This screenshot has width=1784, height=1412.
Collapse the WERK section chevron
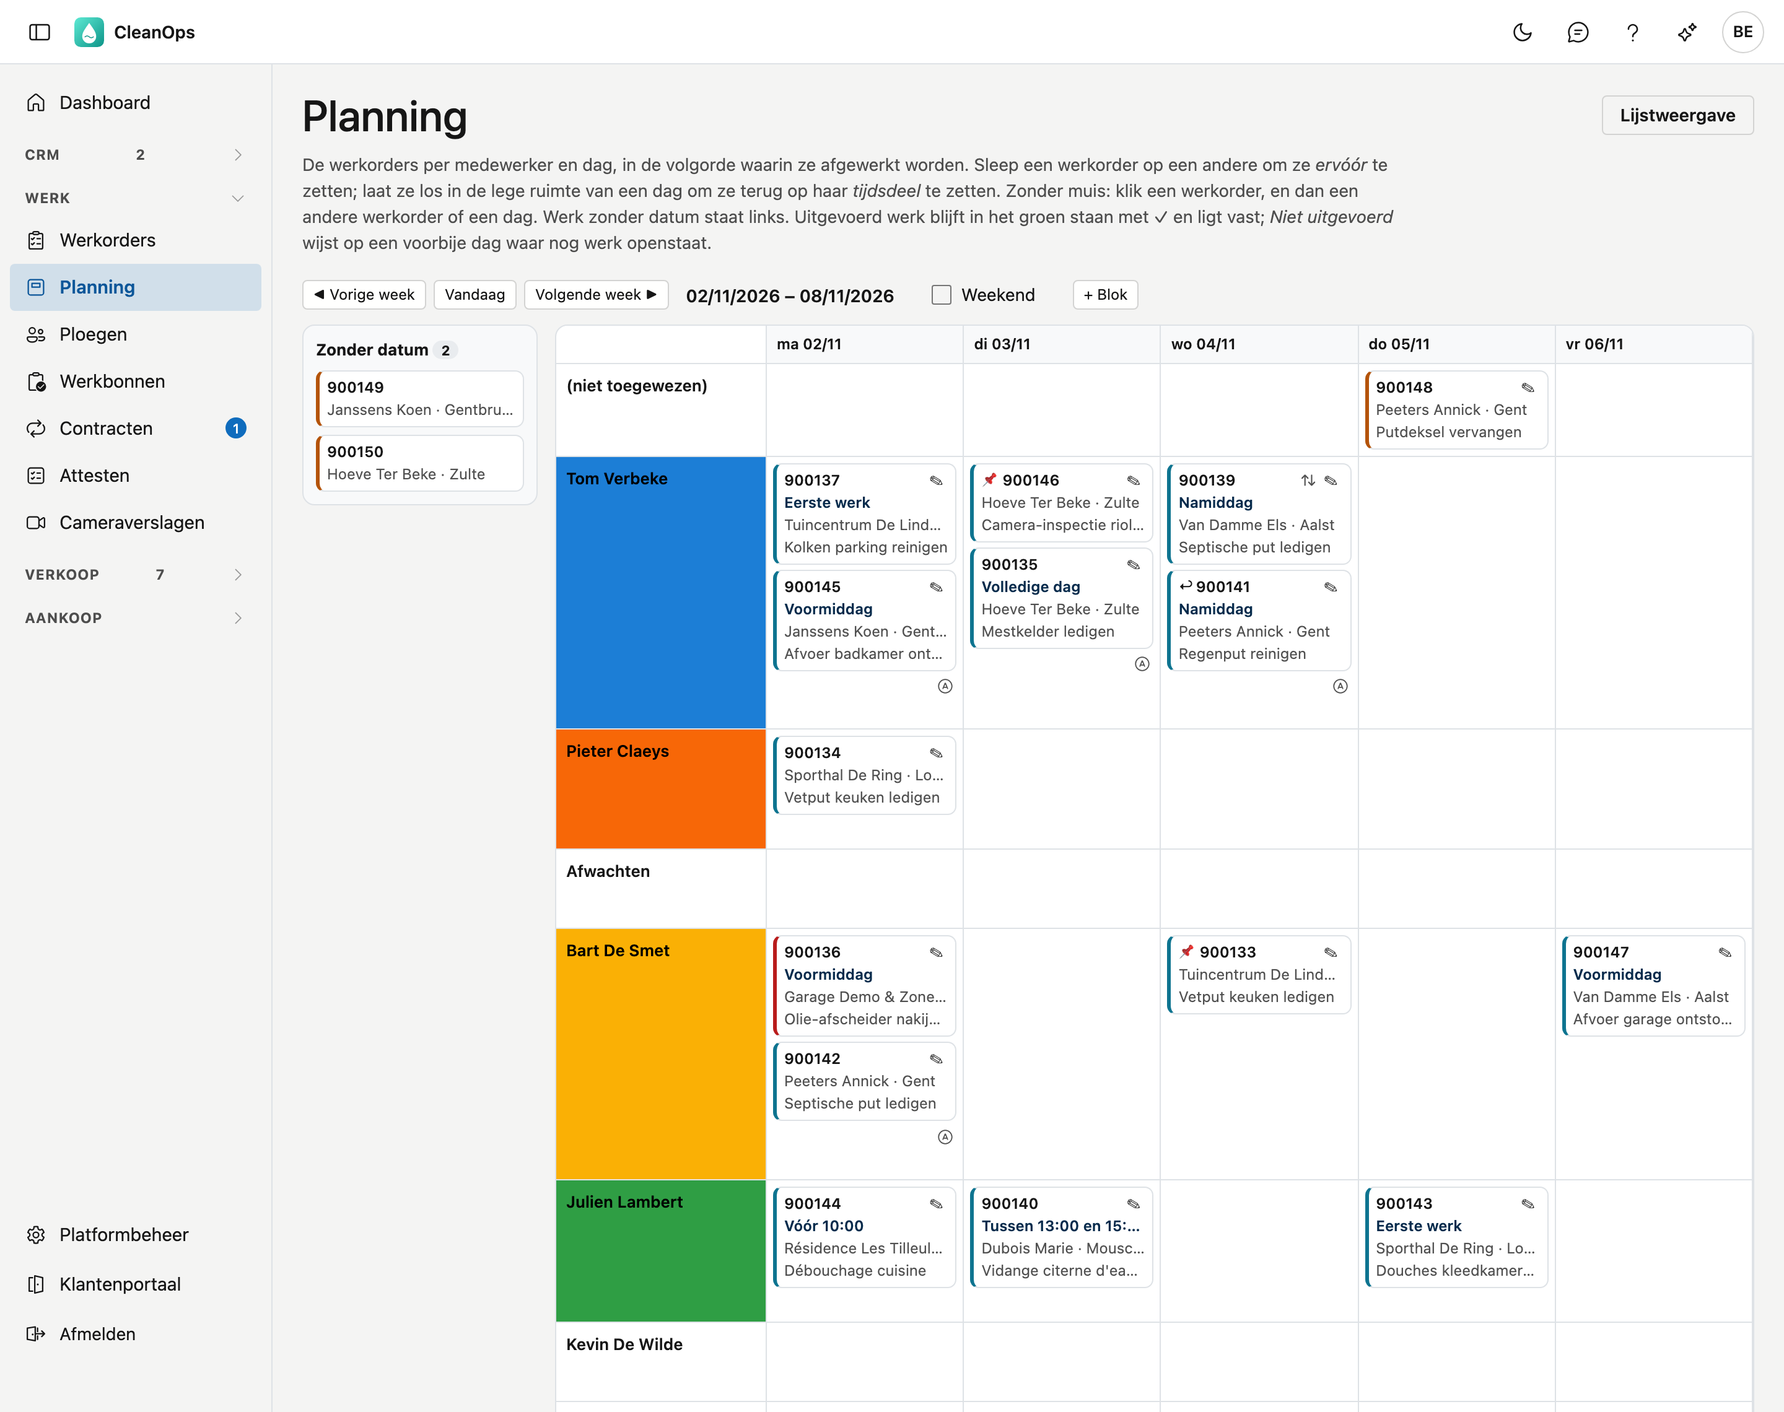(238, 198)
